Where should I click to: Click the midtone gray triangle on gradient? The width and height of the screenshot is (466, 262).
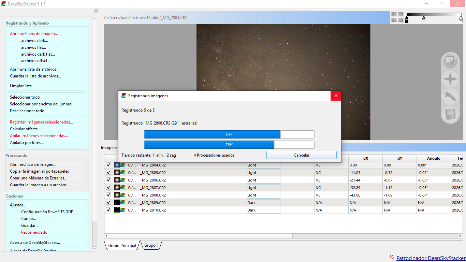pyautogui.click(x=424, y=17)
